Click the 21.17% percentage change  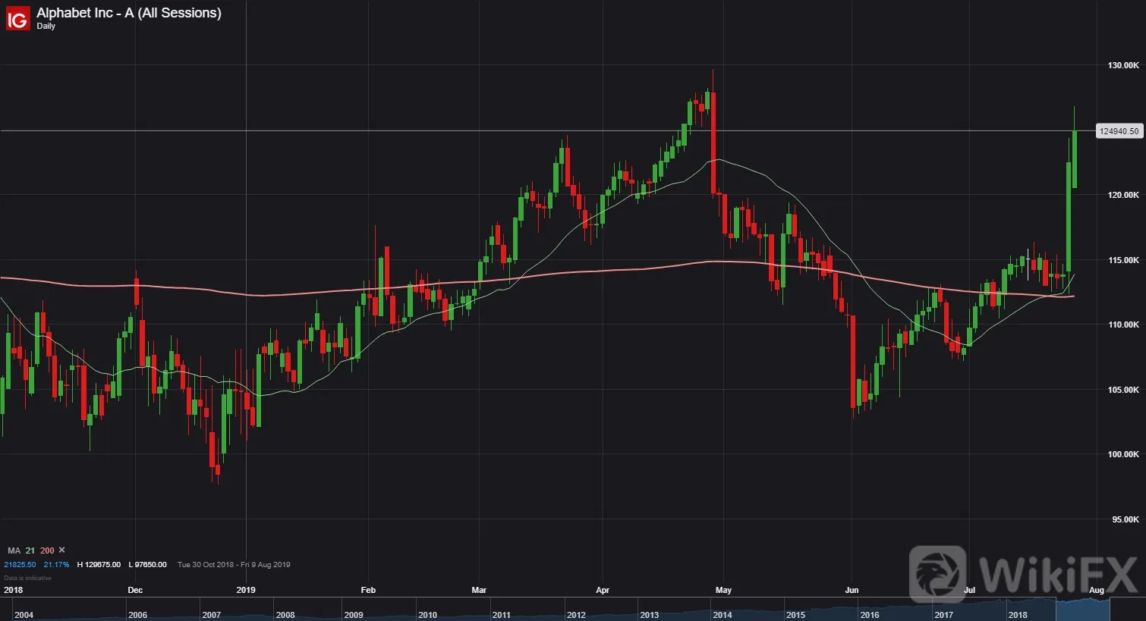click(56, 565)
